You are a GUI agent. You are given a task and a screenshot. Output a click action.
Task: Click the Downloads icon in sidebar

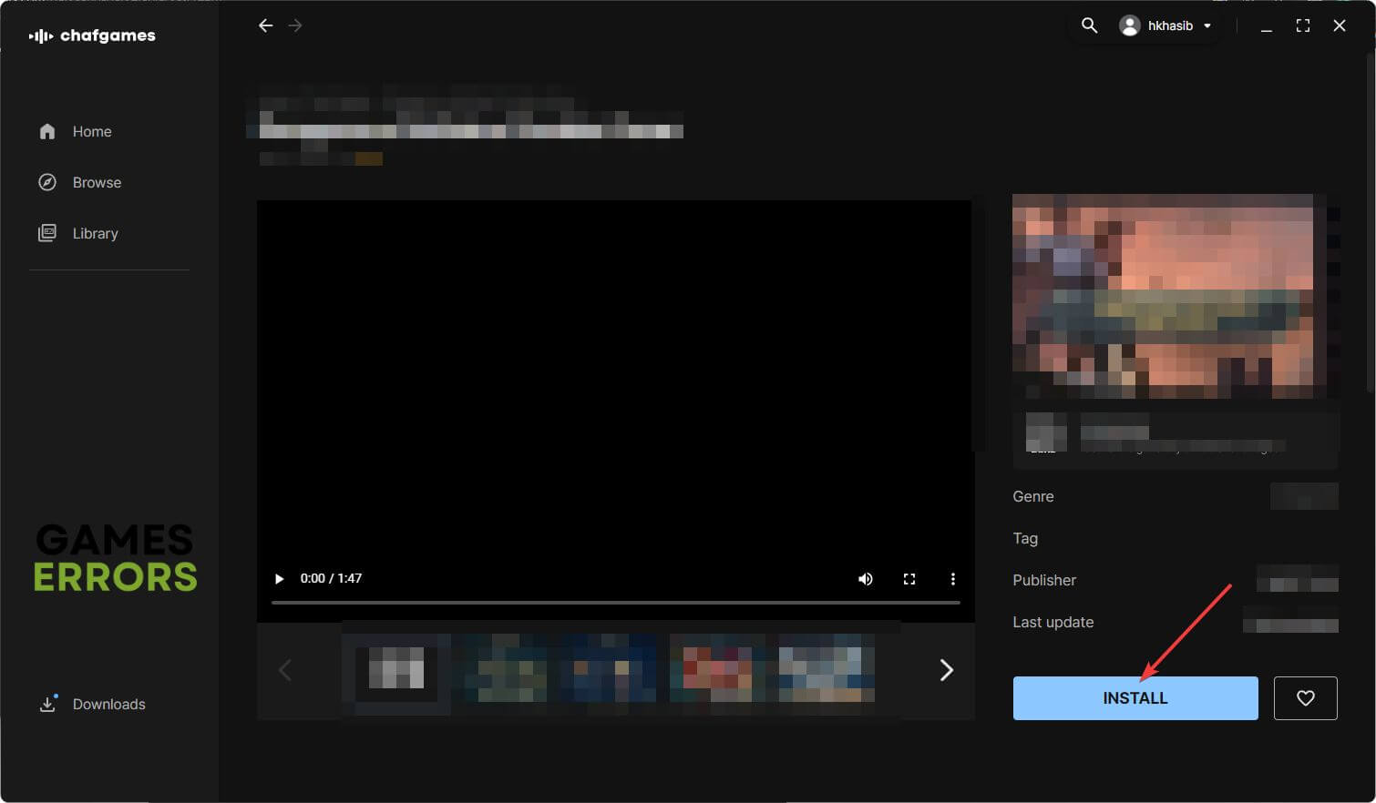tap(47, 704)
